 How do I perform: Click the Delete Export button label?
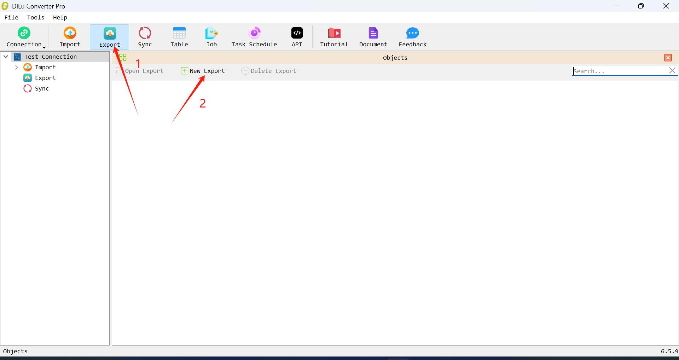[x=273, y=71]
